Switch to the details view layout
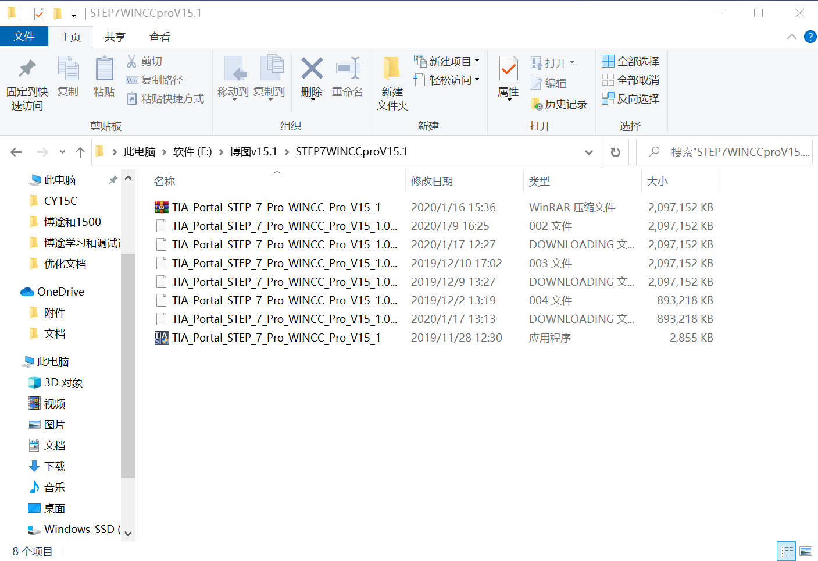The height and width of the screenshot is (561, 818). [x=787, y=551]
